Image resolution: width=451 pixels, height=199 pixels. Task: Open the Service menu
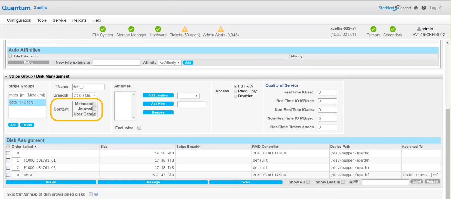click(60, 20)
